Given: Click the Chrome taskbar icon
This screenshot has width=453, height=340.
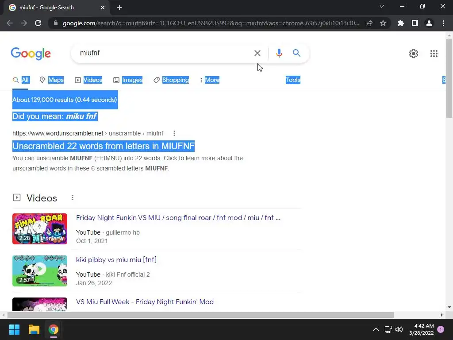Looking at the screenshot, I should [x=54, y=329].
